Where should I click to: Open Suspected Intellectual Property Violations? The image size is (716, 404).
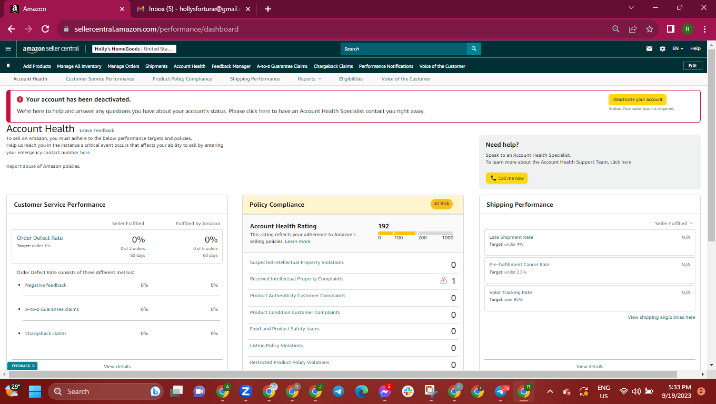(296, 262)
